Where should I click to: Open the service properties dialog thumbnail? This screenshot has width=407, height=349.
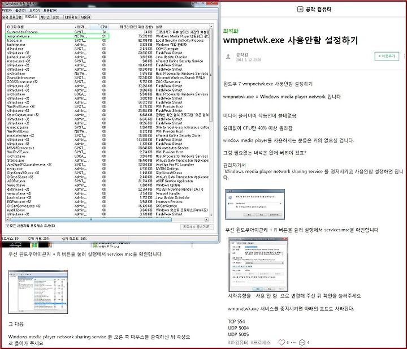point(258,264)
